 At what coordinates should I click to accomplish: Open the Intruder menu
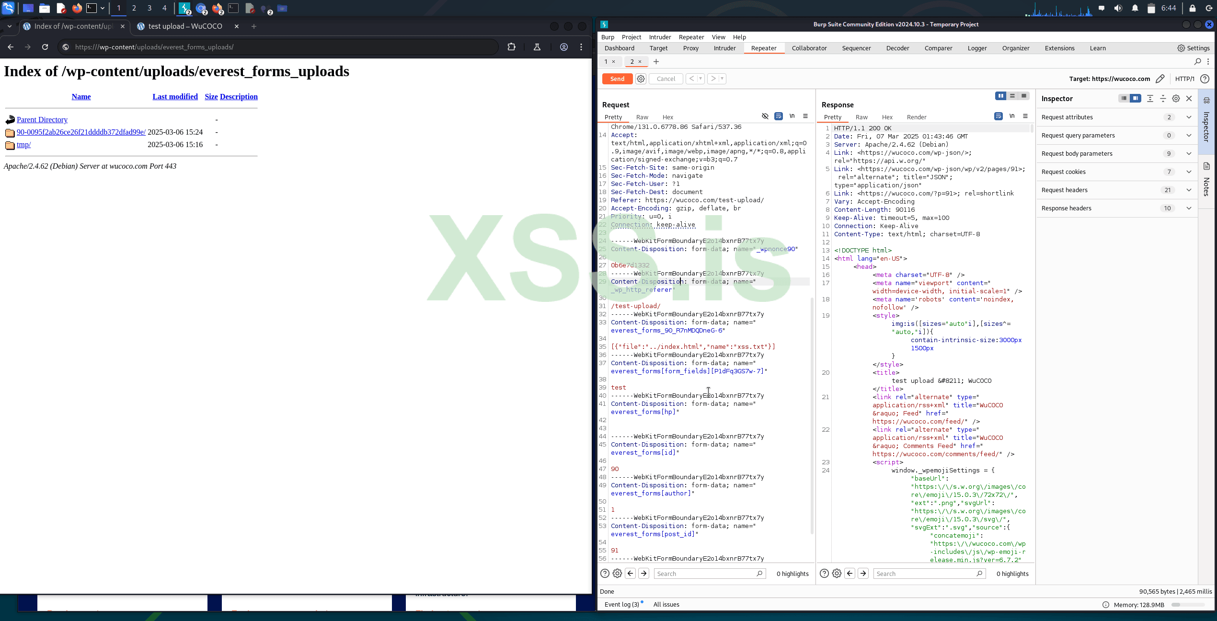click(660, 37)
